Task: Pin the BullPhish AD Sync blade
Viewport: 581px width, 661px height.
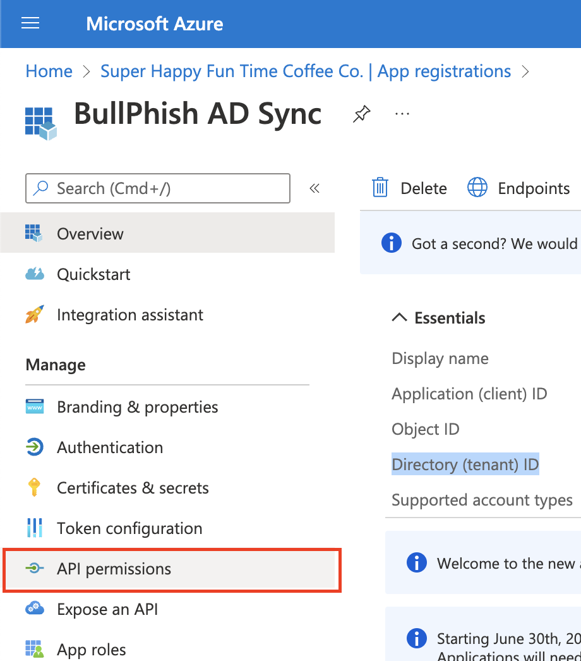Action: point(361,114)
